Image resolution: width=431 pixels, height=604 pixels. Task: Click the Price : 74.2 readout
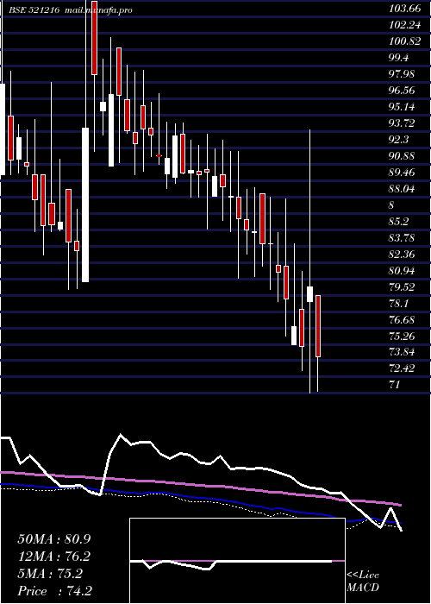tap(54, 591)
